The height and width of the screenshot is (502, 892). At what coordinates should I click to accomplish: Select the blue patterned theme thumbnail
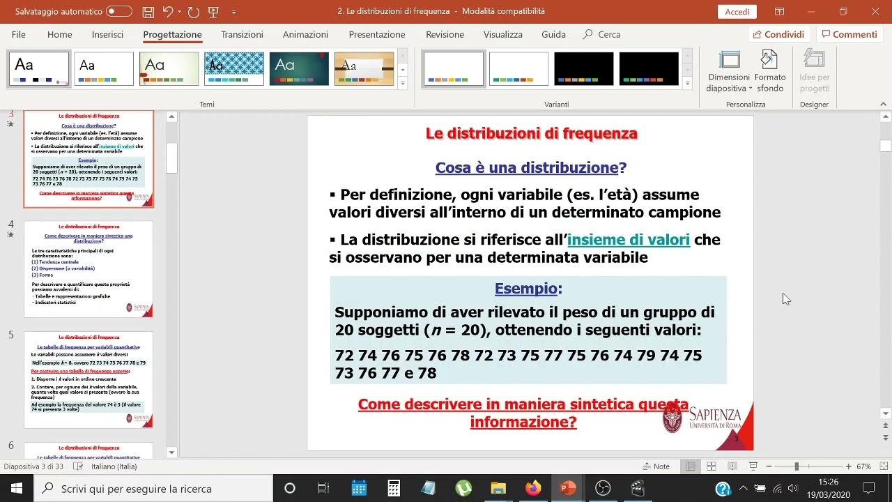(x=234, y=68)
